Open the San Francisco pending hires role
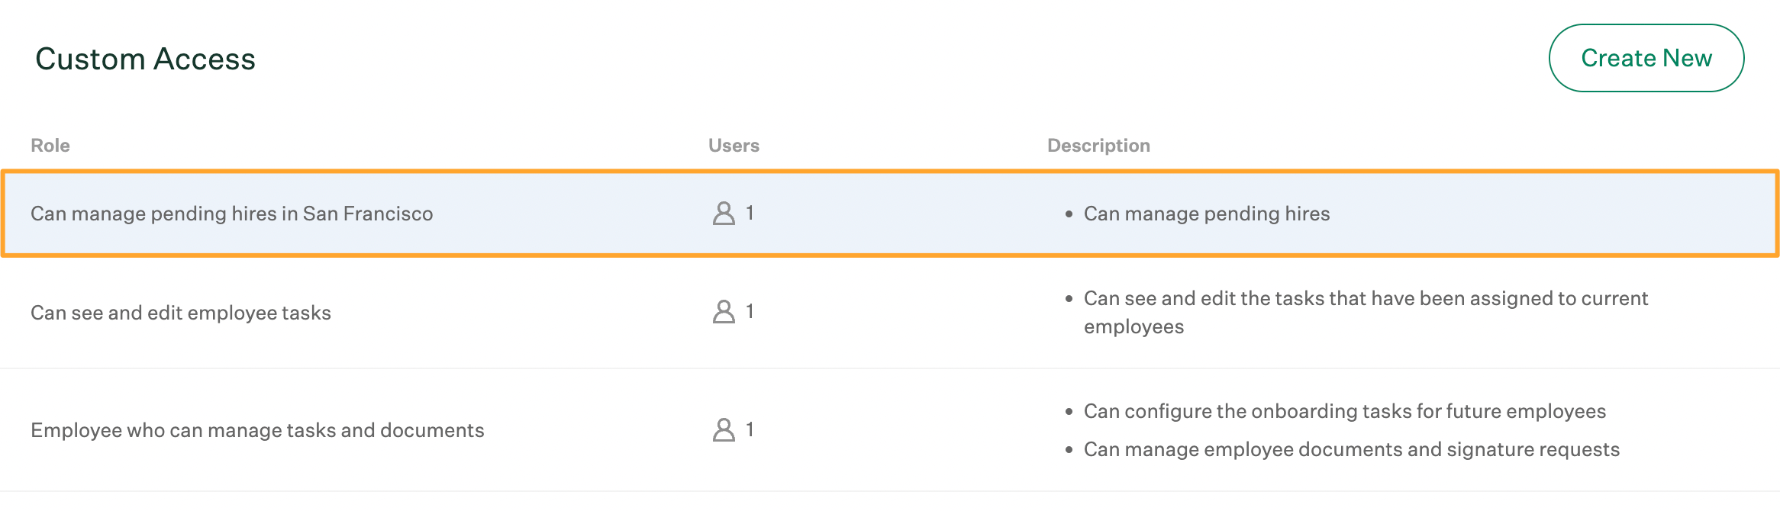The height and width of the screenshot is (511, 1780). tap(231, 214)
